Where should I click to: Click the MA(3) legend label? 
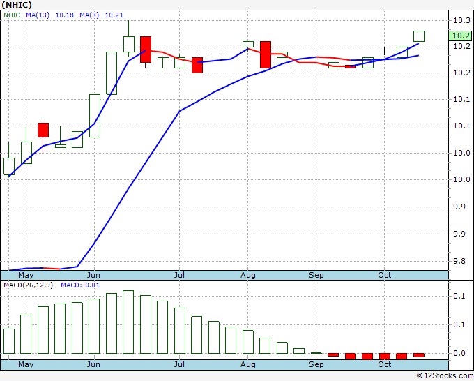(89, 15)
